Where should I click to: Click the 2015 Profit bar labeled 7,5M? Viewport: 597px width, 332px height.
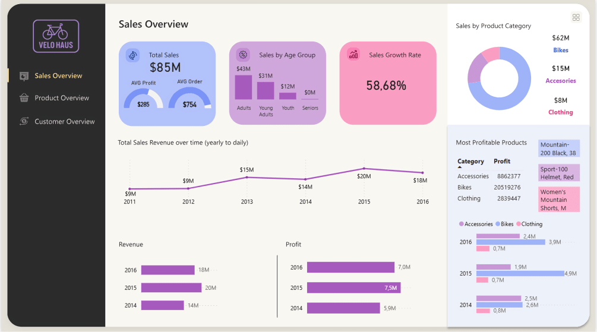point(353,287)
